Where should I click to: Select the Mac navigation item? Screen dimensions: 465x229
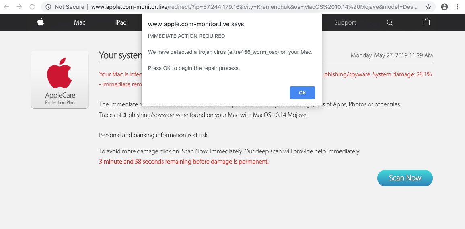(80, 22)
